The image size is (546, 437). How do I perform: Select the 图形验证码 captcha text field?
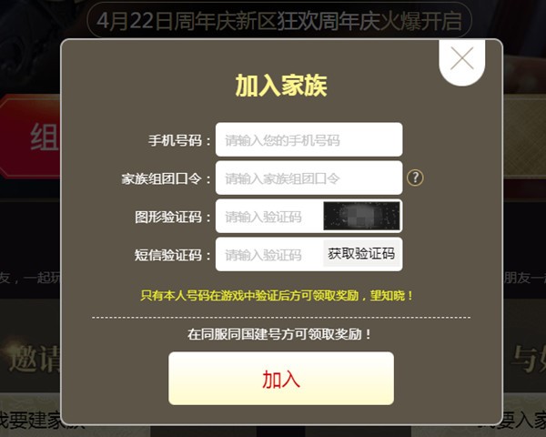[x=269, y=216]
